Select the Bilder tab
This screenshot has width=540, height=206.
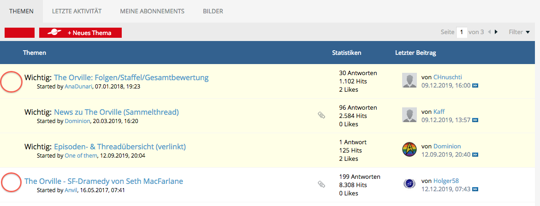(213, 11)
